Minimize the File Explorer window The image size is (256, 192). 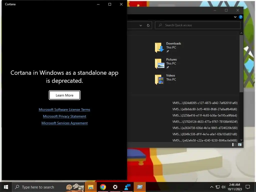(215, 10)
